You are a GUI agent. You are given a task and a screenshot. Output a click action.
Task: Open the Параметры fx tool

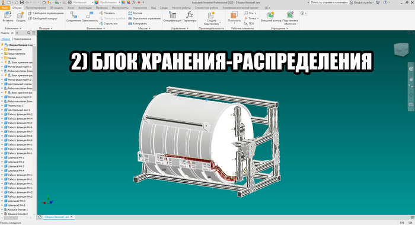190,17
